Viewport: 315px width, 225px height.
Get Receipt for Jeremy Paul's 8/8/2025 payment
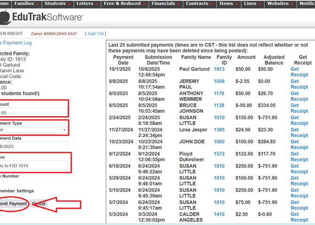click(299, 84)
